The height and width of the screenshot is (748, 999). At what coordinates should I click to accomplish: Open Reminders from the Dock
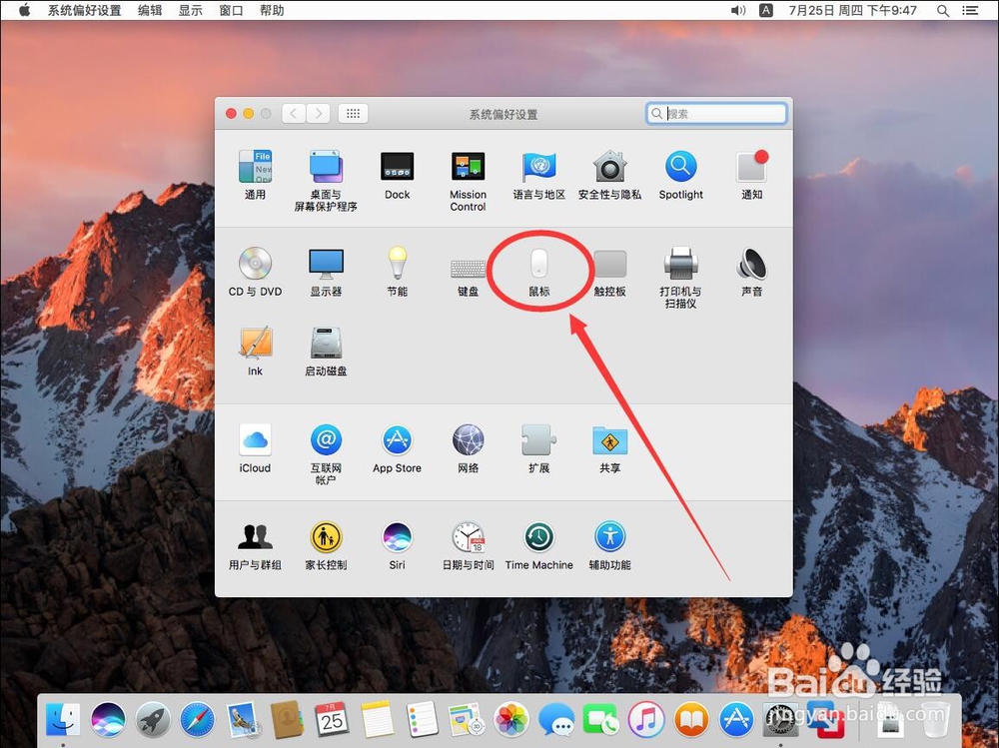tap(422, 719)
